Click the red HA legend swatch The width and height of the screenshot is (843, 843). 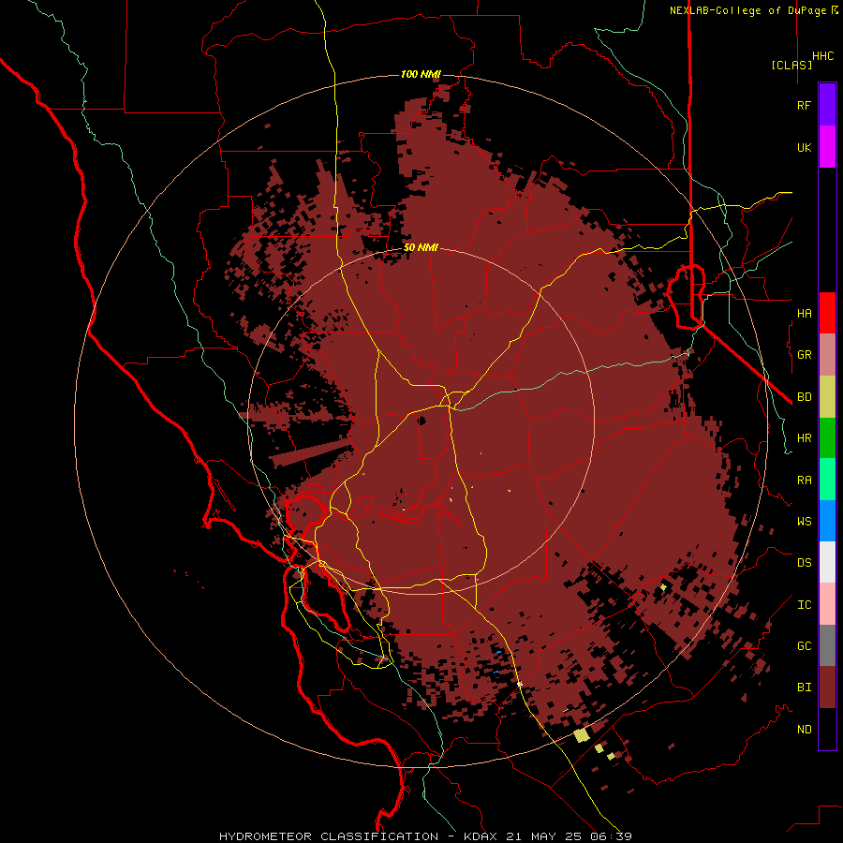tap(827, 313)
